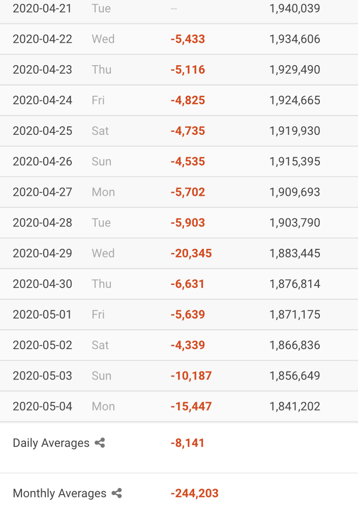Click the -10,187 change value
This screenshot has height=517, width=358.
coord(191,376)
